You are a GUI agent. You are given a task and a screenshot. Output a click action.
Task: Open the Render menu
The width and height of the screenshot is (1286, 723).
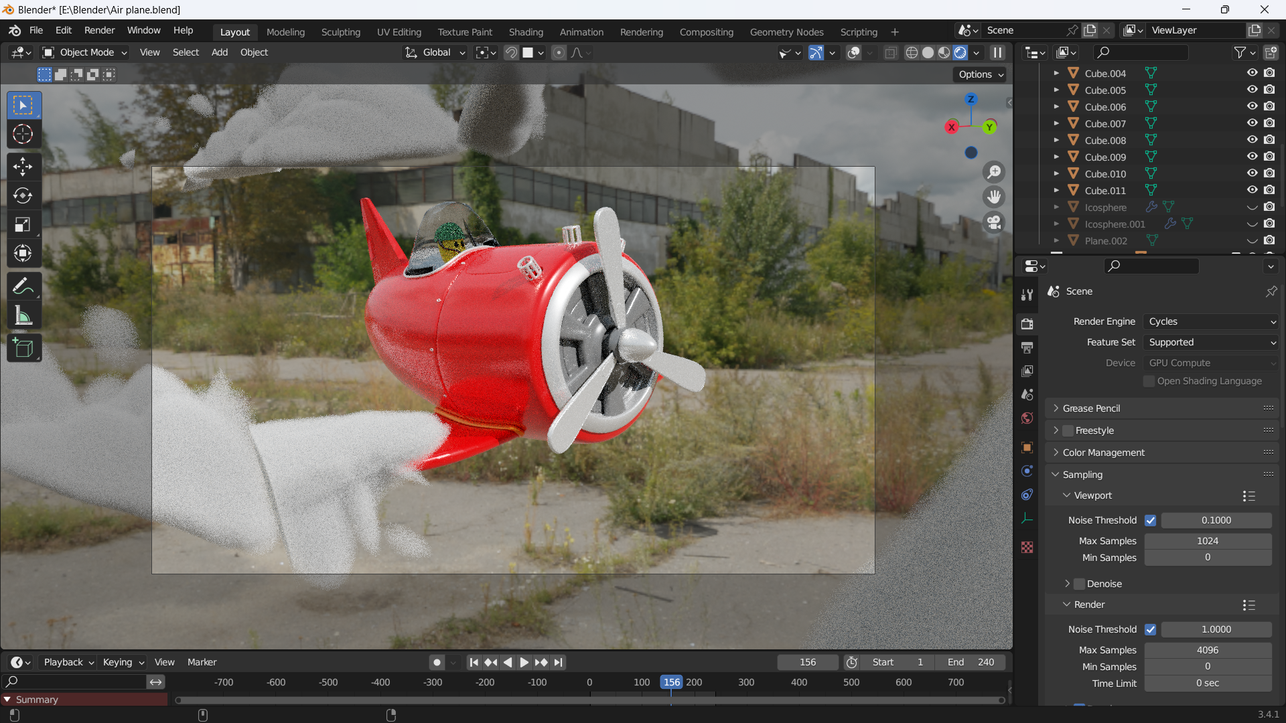(99, 30)
